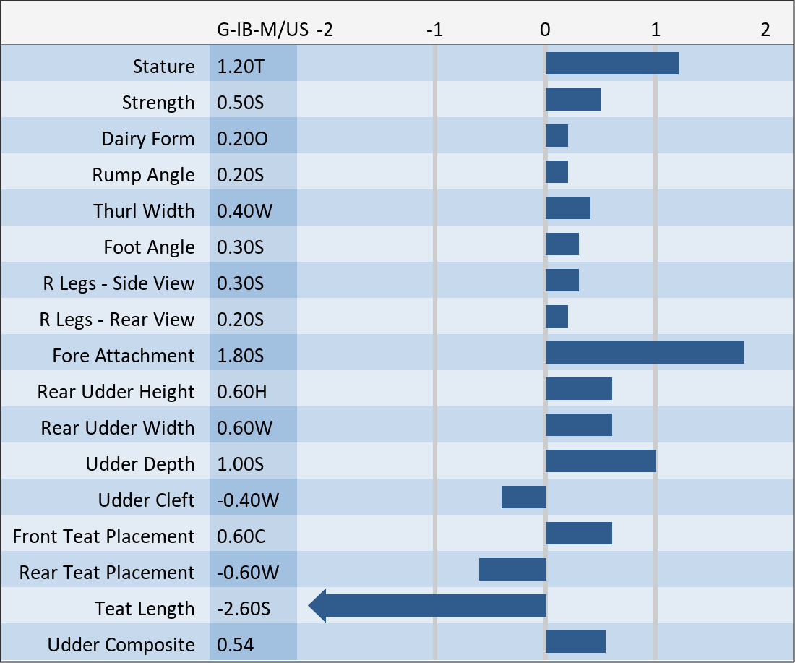The image size is (795, 663).
Task: Select the Udder Composite value 0.54
Action: [236, 645]
